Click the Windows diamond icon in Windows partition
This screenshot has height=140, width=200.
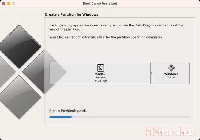171,68
